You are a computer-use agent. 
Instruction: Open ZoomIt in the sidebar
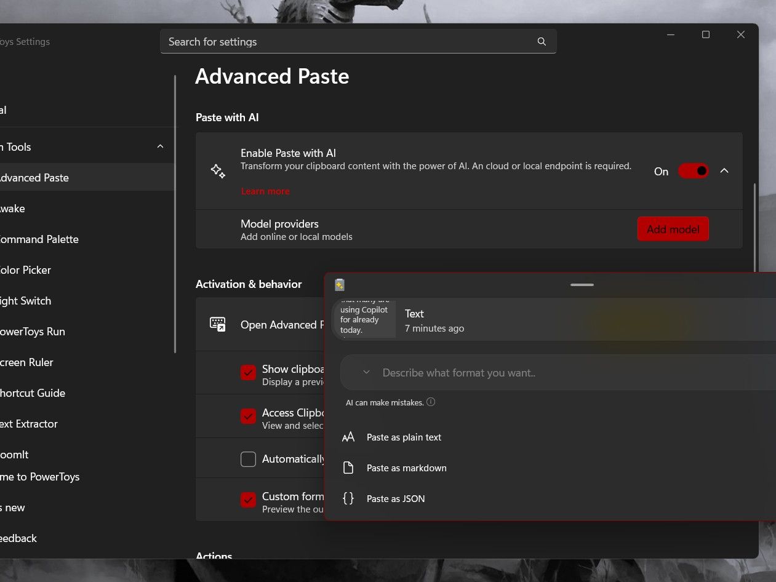tap(86, 455)
